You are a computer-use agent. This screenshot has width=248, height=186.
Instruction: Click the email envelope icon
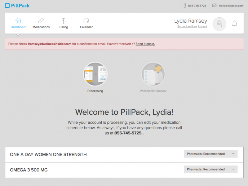click(x=214, y=6)
